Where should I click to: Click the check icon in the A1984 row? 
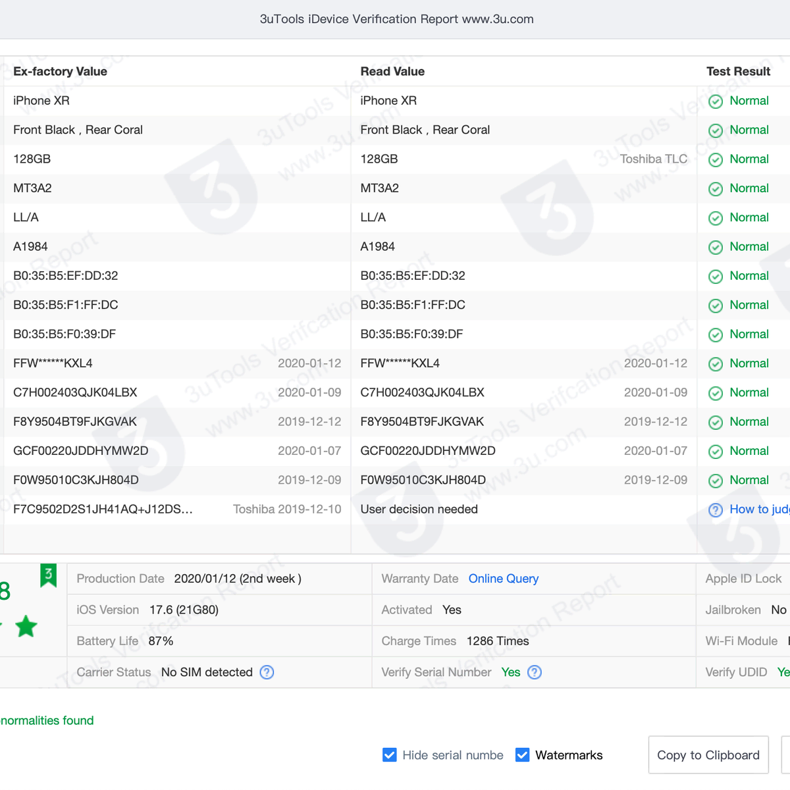click(x=716, y=248)
